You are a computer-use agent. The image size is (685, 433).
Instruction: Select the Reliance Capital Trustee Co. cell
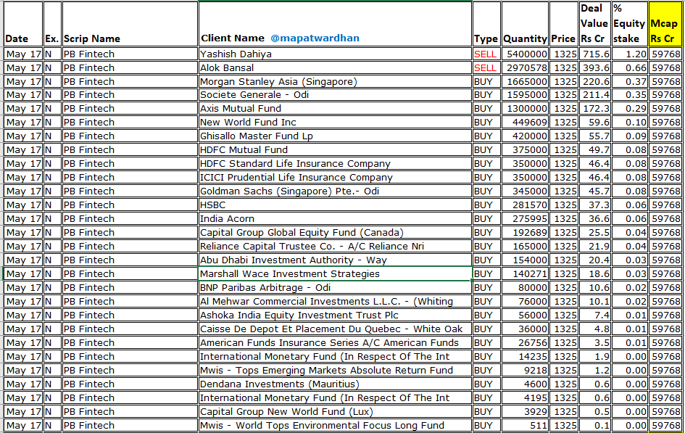pyautogui.click(x=335, y=247)
